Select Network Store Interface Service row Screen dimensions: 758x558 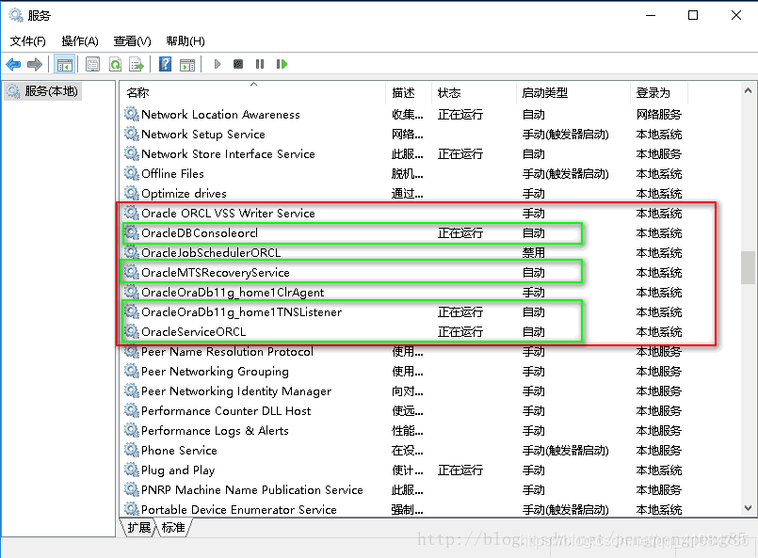404,154
